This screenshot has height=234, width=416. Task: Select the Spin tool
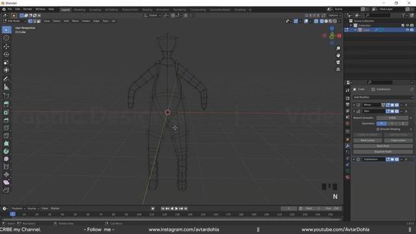[6, 151]
